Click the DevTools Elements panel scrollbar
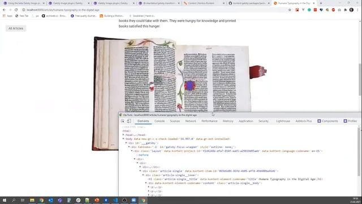 click(x=359, y=151)
